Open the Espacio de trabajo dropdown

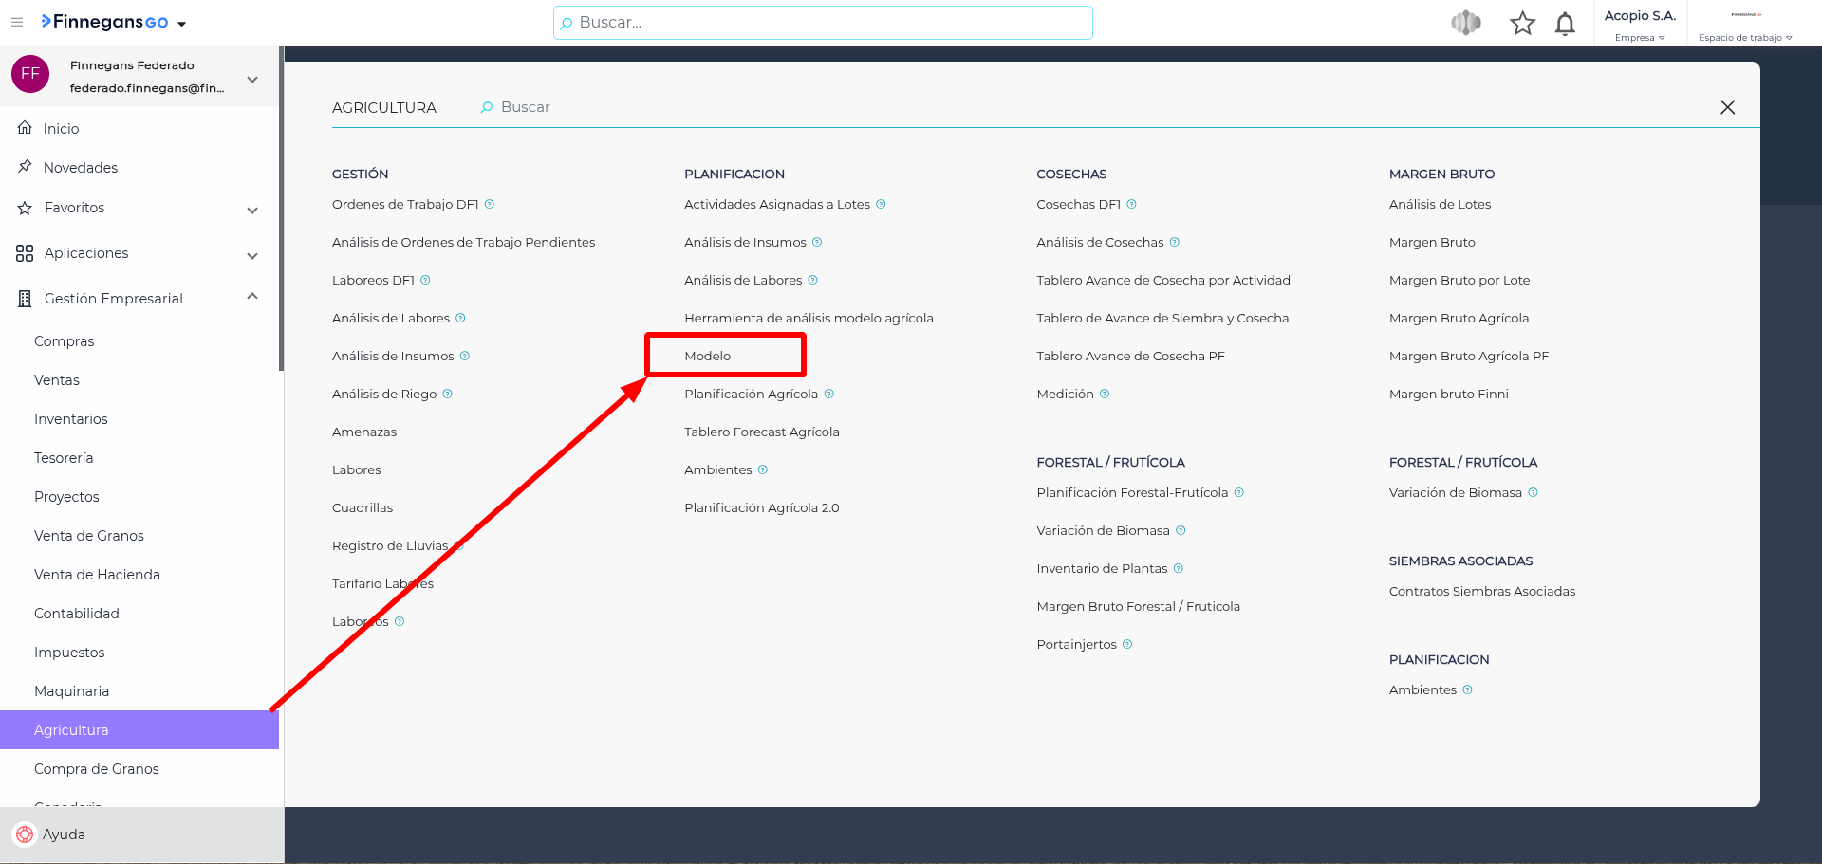pyautogui.click(x=1744, y=38)
